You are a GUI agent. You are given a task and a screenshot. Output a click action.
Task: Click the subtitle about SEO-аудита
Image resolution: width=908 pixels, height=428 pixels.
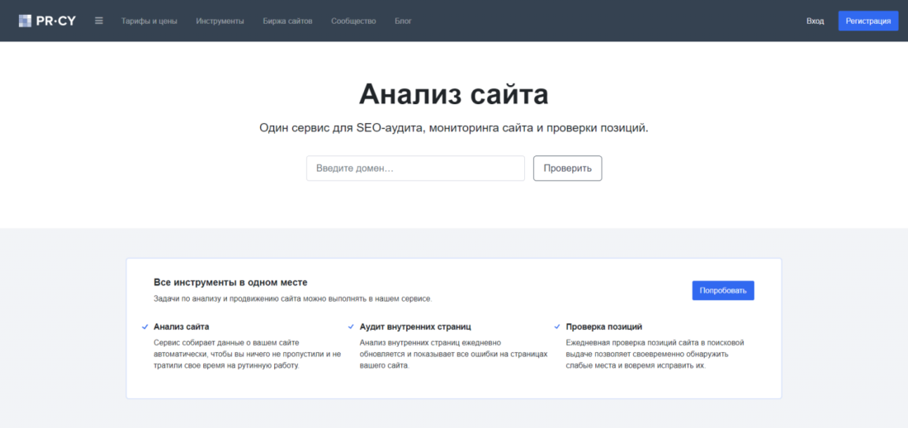coord(454,127)
